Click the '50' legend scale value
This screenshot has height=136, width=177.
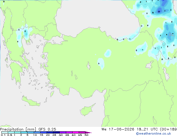86,135
